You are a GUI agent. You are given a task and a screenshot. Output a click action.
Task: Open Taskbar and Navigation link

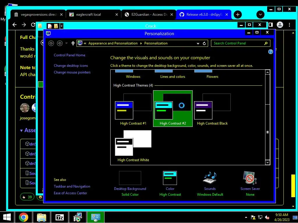click(x=72, y=186)
